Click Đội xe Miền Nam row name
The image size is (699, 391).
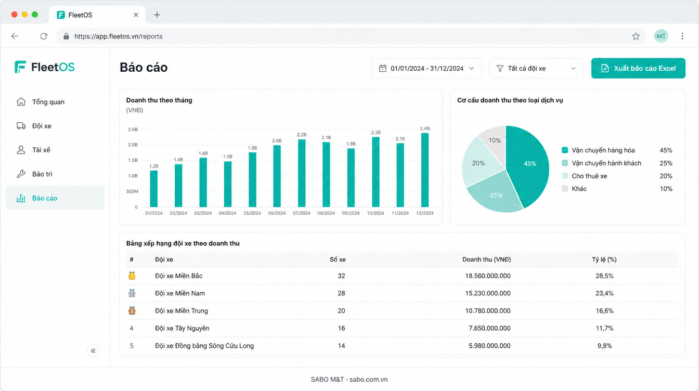[x=180, y=293]
